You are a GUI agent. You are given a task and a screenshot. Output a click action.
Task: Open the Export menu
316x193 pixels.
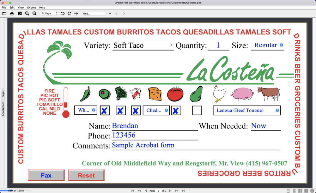click(x=32, y=7)
